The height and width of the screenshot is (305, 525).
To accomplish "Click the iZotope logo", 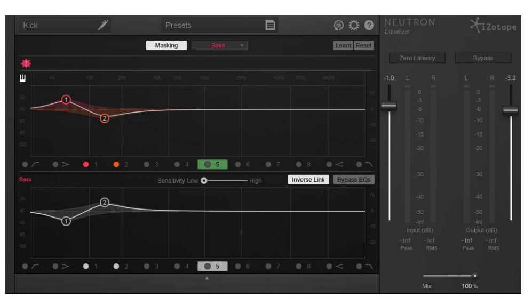I will [493, 26].
